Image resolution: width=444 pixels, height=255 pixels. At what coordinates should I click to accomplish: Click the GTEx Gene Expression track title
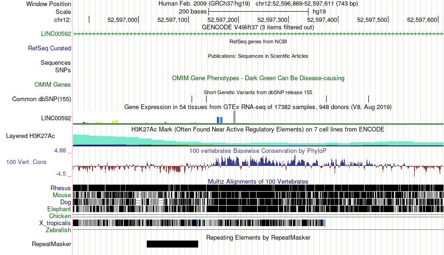pyautogui.click(x=258, y=107)
